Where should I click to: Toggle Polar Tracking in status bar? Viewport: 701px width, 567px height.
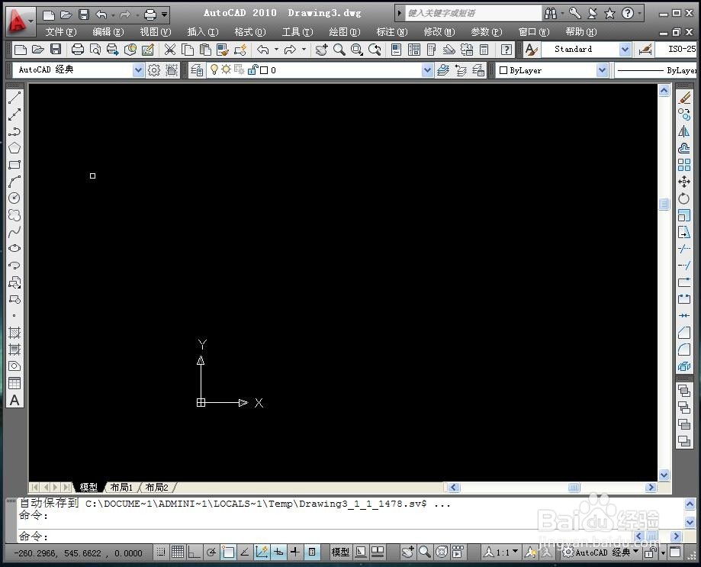(x=211, y=553)
